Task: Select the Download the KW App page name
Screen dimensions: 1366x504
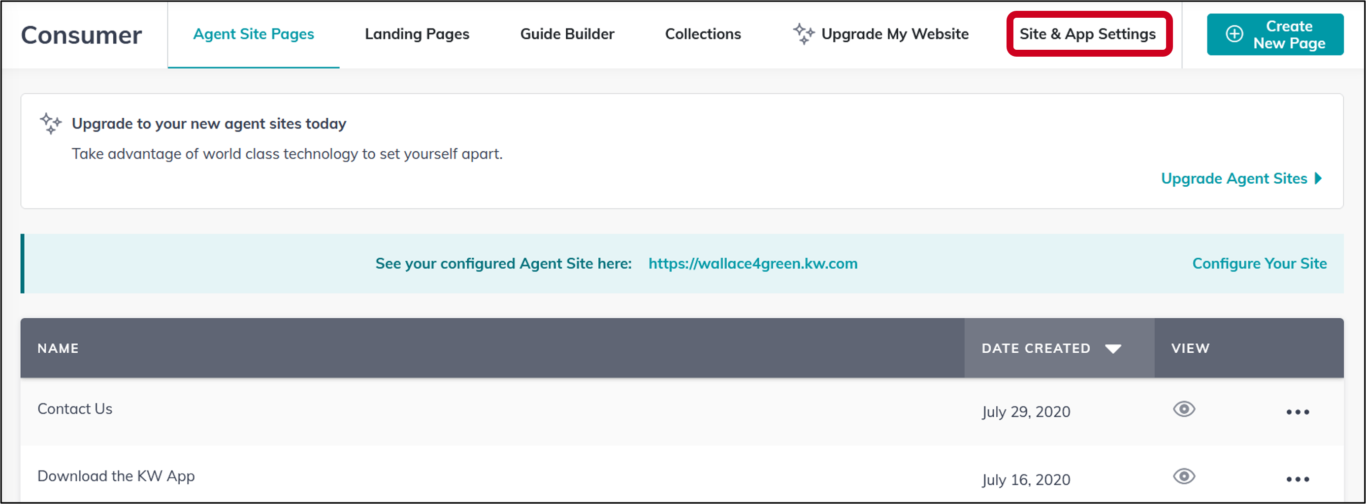Action: click(116, 476)
